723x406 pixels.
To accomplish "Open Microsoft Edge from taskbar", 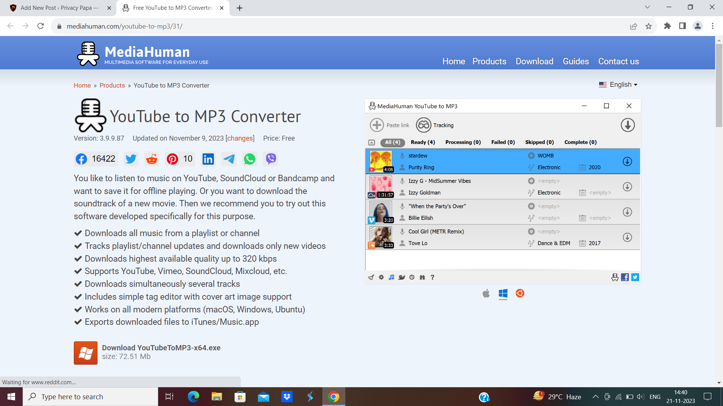I will 194,397.
